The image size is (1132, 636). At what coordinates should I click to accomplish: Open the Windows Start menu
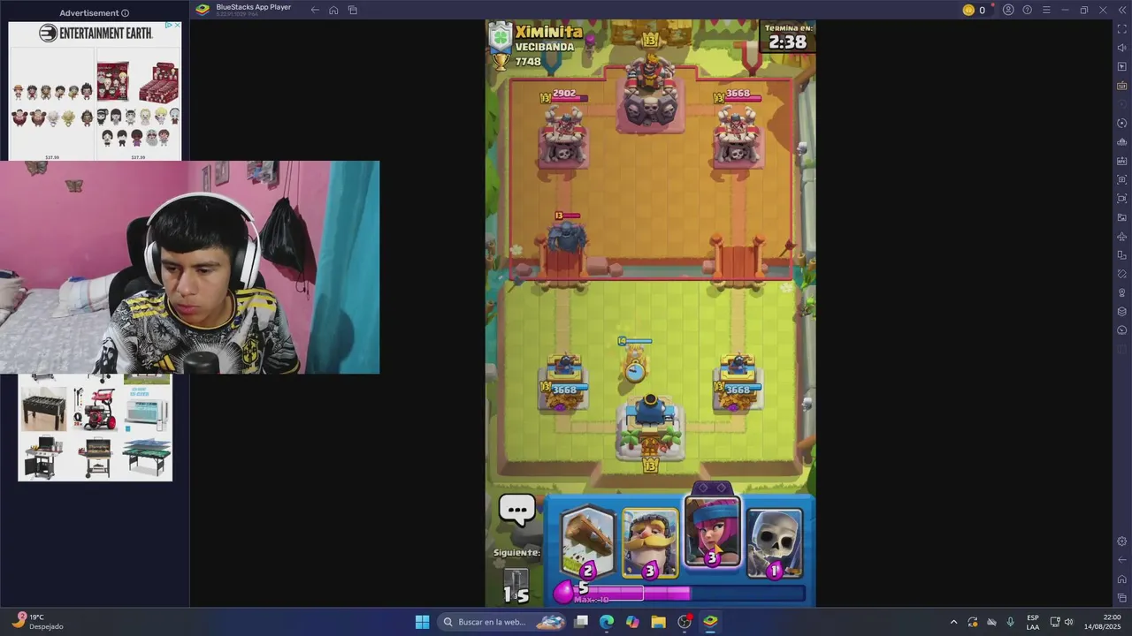(422, 622)
